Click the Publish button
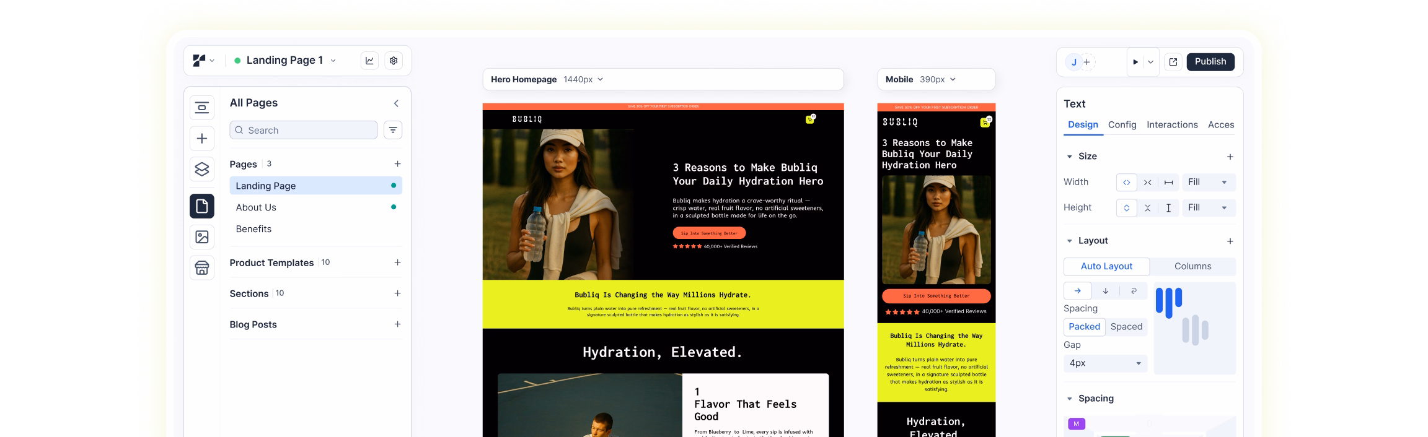The width and height of the screenshot is (1428, 437). pyautogui.click(x=1210, y=62)
